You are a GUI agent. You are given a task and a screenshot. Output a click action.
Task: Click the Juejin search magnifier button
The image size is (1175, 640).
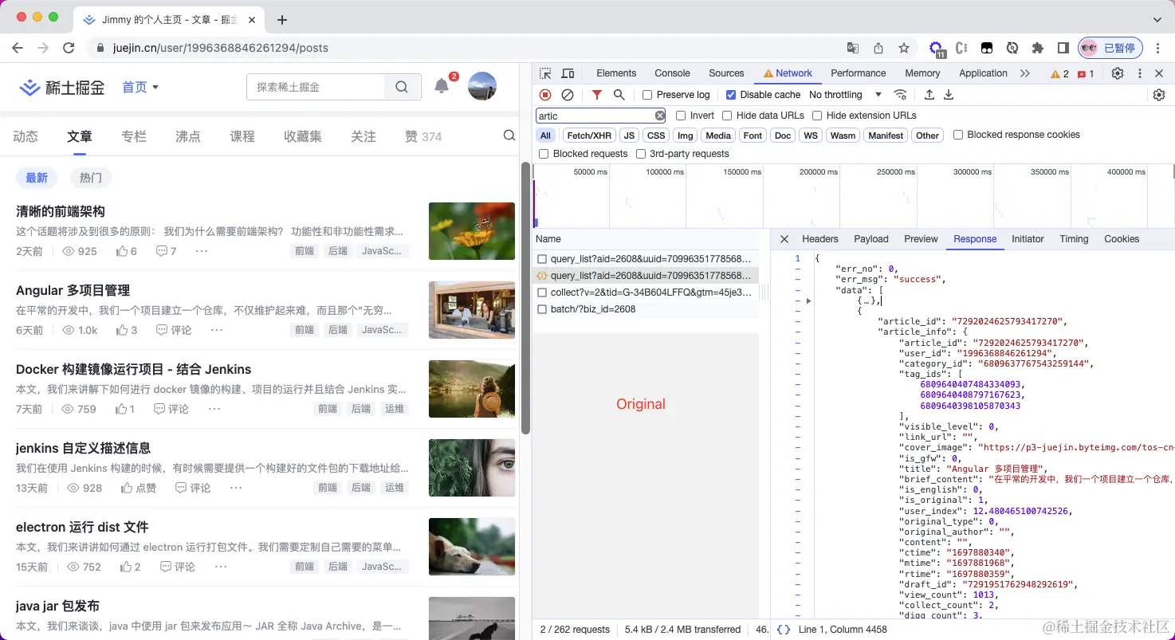pyautogui.click(x=402, y=87)
